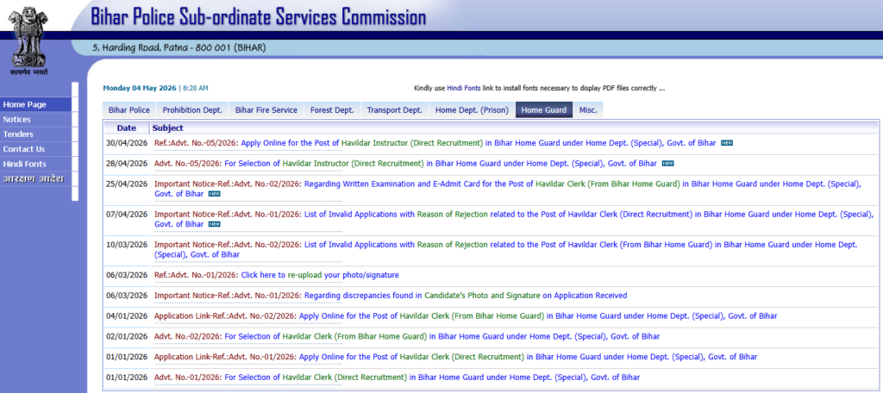Switch to the Home Dept. (Prison) tab
Viewport: 883px width, 393px height.
coord(472,109)
